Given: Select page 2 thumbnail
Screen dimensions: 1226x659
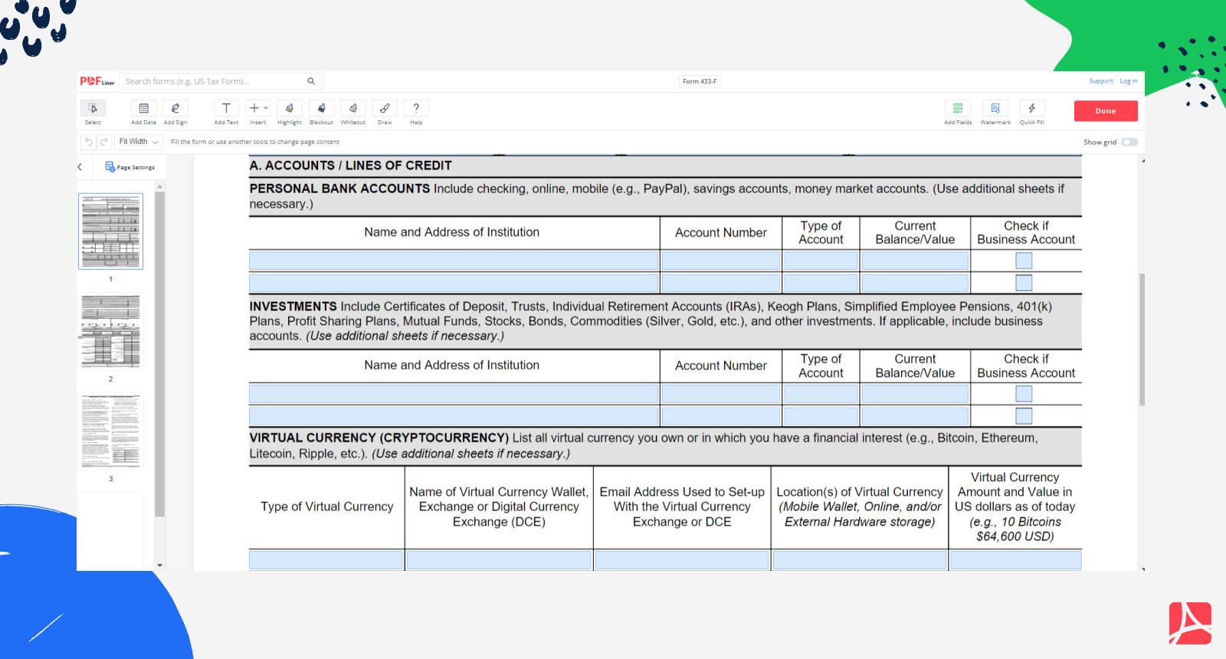Looking at the screenshot, I should (x=110, y=331).
